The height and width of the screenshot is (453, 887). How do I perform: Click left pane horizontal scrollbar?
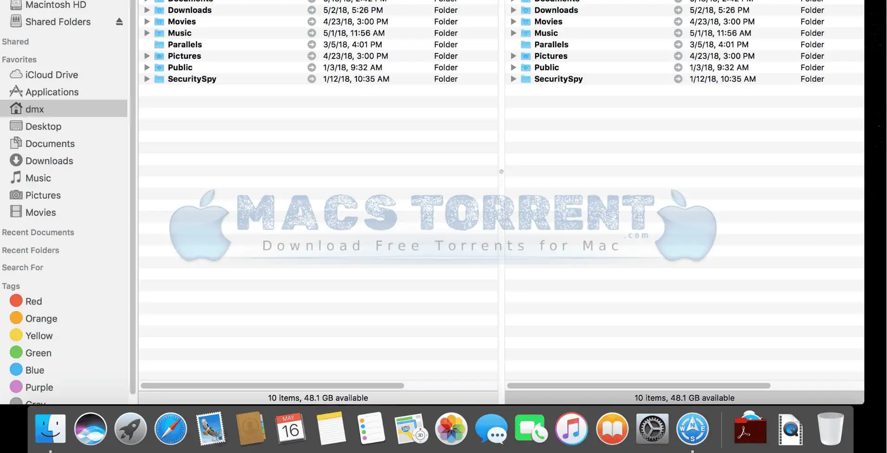272,386
